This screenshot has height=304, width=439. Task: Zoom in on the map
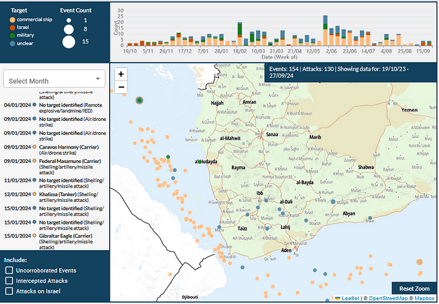tap(121, 73)
